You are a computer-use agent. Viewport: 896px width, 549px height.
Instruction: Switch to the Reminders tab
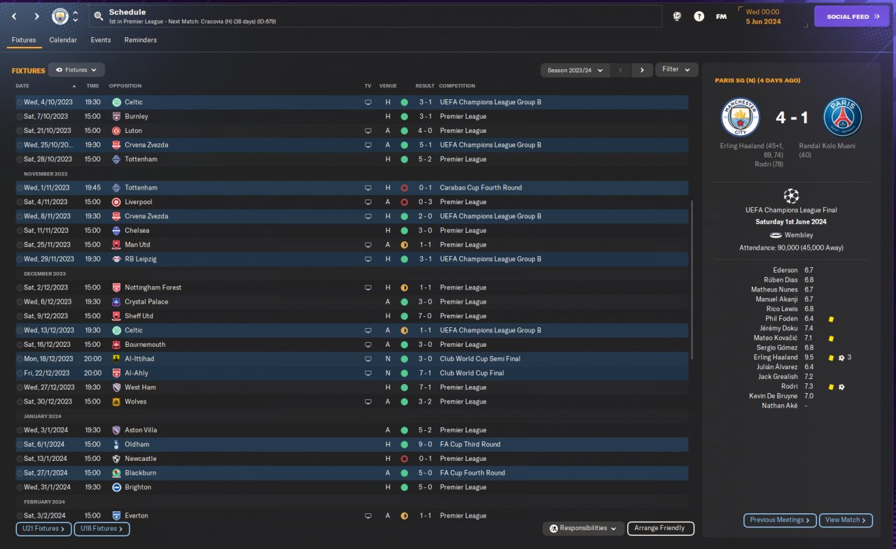click(141, 41)
